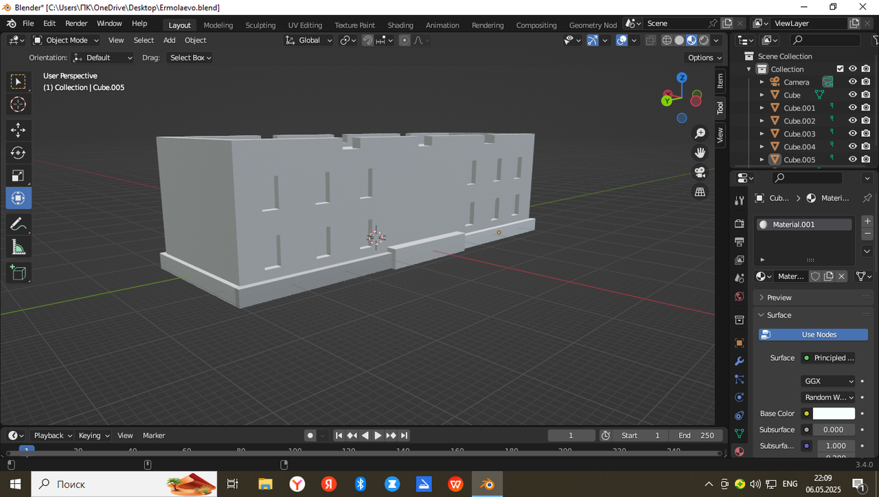
Task: Click the pan view hand icon
Action: [700, 153]
